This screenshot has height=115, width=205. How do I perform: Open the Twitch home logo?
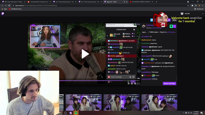(x=3, y=14)
